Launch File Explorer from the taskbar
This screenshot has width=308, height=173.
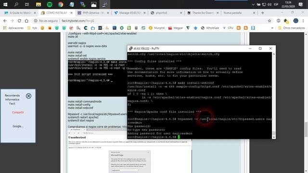tap(38, 4)
